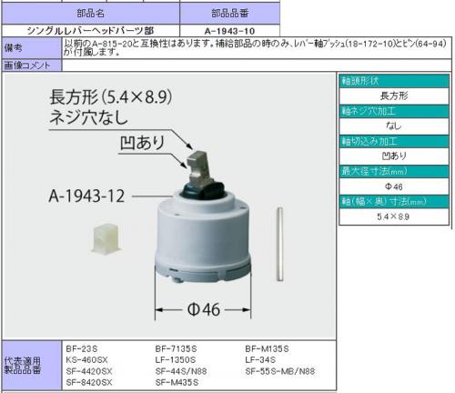Image resolution: width=455 pixels, height=393 pixels.
Task: Click the 備考 remarks label
Action: click(32, 48)
